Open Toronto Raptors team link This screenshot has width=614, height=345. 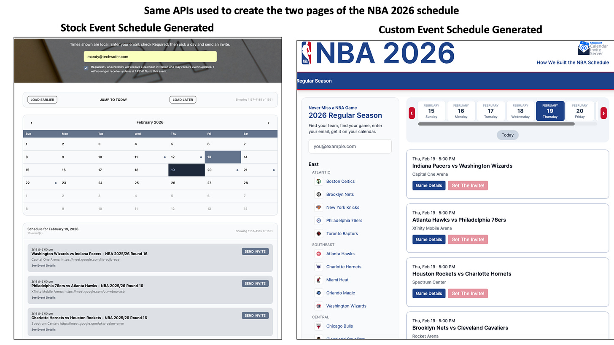pyautogui.click(x=342, y=234)
